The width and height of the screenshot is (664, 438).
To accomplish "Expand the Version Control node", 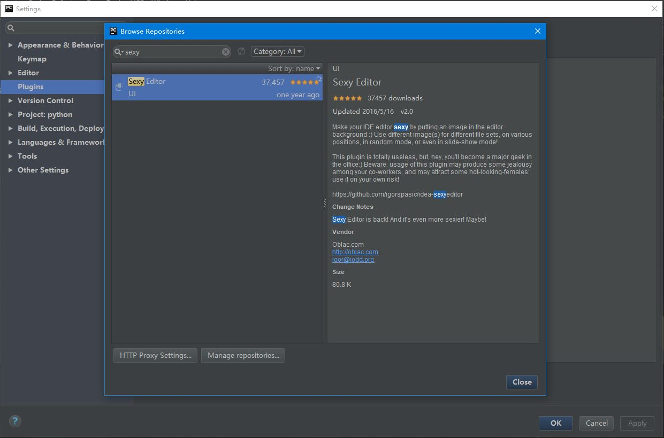I will tap(10, 100).
